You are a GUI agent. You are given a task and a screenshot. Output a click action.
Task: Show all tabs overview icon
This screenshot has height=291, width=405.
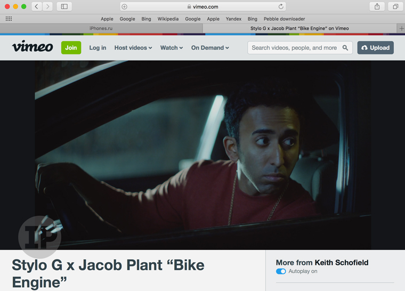click(395, 6)
